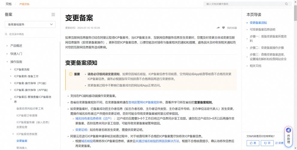The image size is (297, 150).
Task: Expand ICP备案-操作指导（APP端） node
Action: point(11,90)
